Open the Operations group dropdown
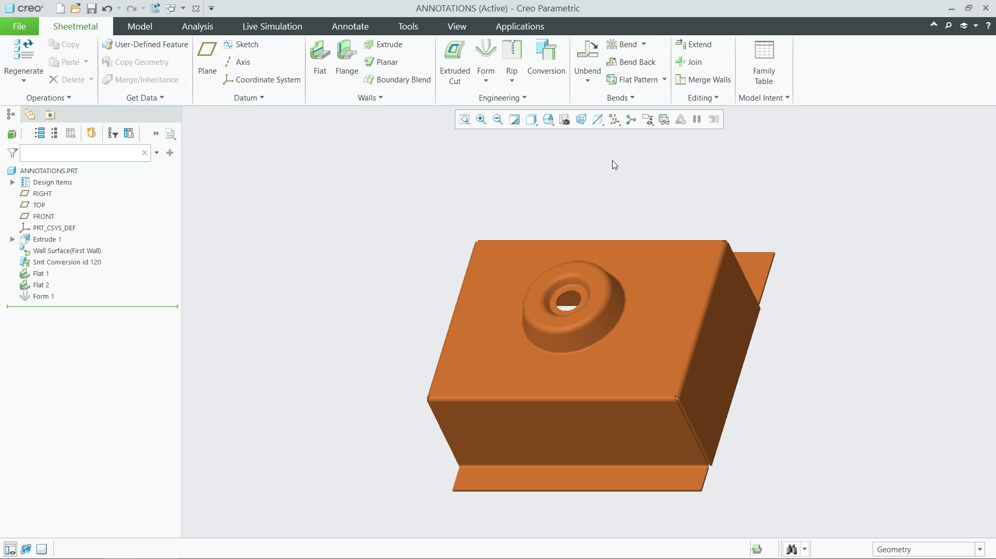The width and height of the screenshot is (996, 559). (x=49, y=98)
